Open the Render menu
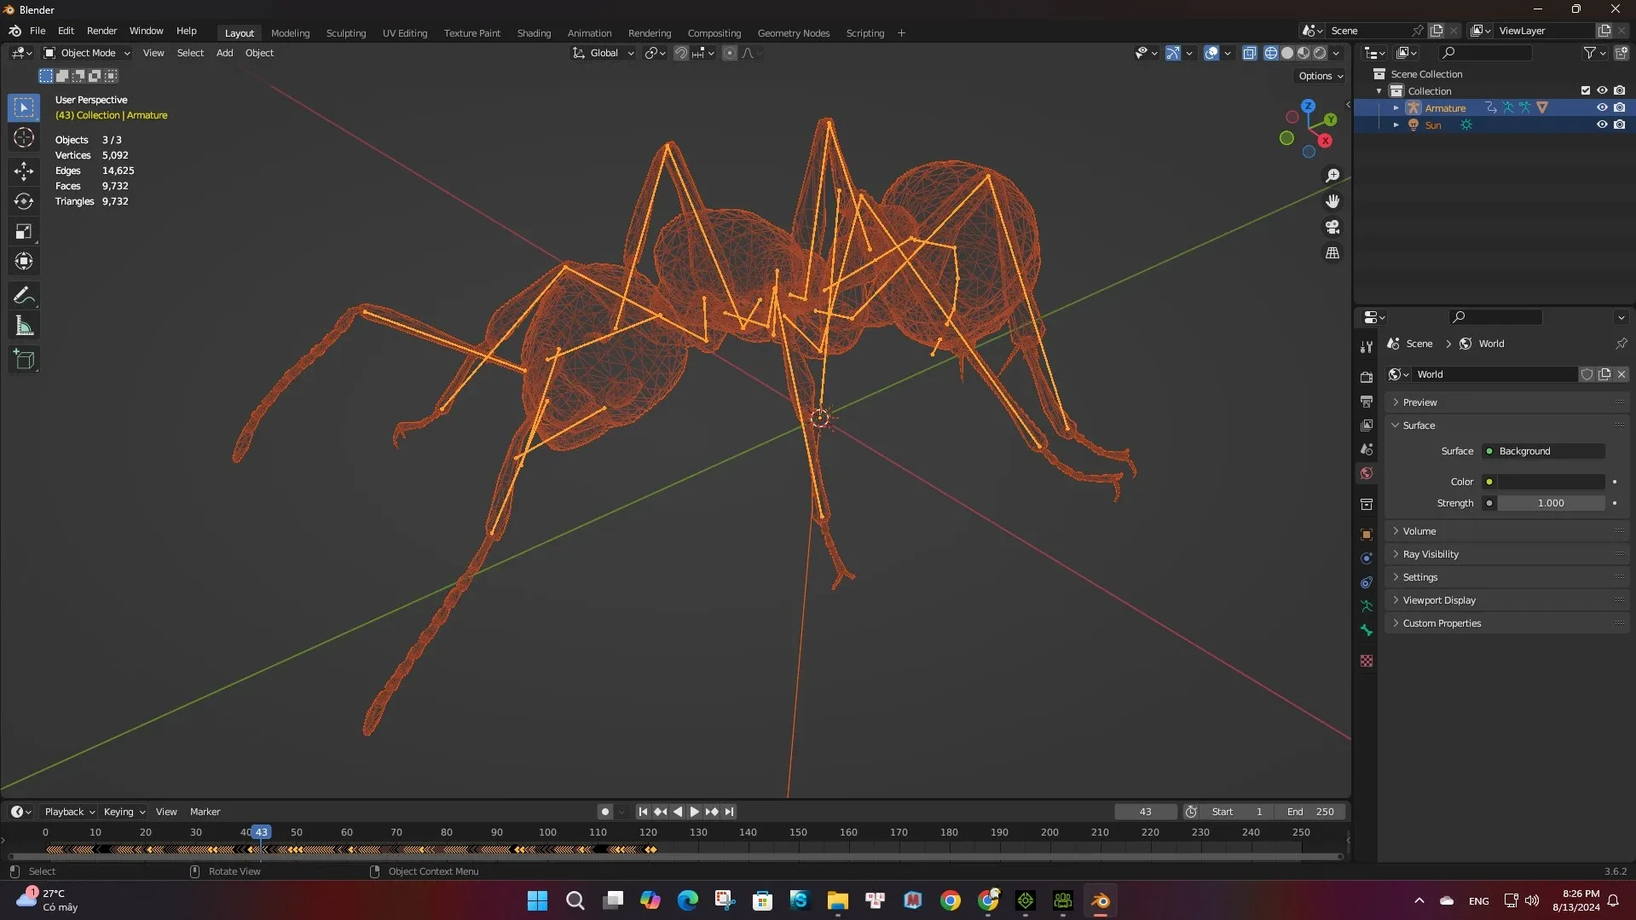Image resolution: width=1636 pixels, height=920 pixels. point(101,31)
